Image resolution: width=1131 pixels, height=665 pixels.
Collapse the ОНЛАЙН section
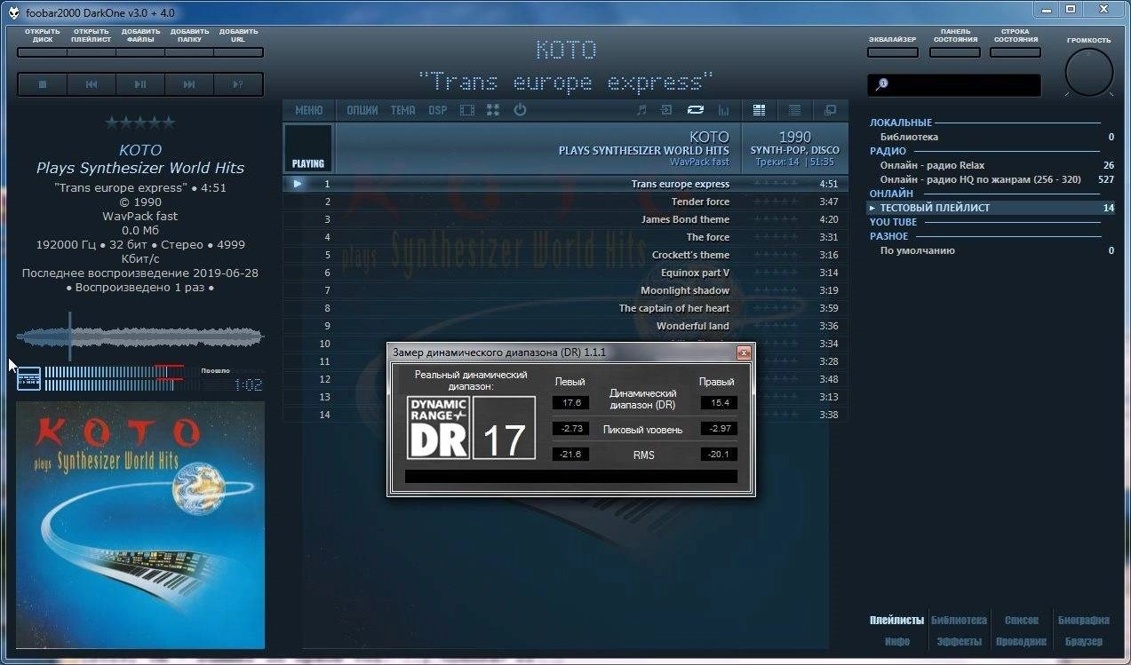click(891, 193)
